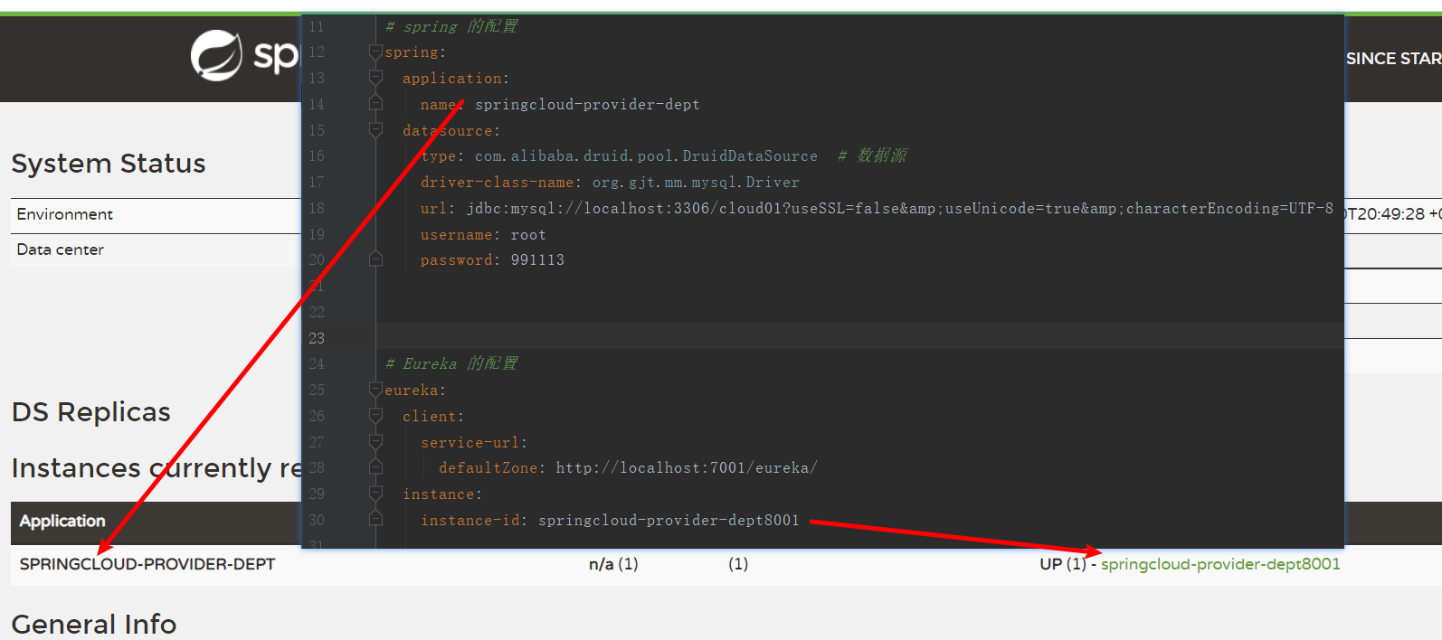
Task: Click line number 11 in the gutter
Action: click(x=317, y=27)
